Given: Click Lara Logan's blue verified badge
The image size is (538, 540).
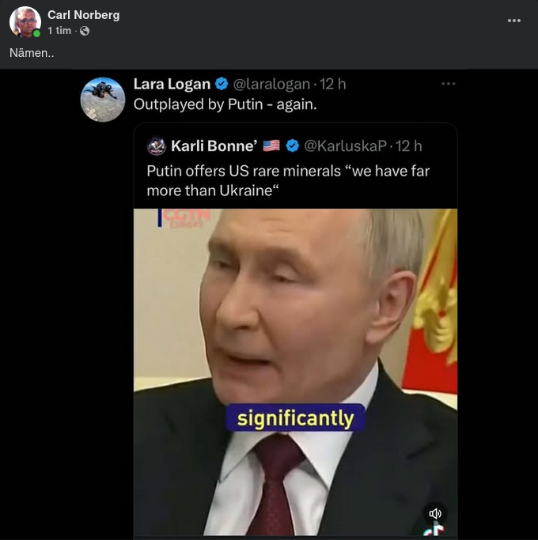Looking at the screenshot, I should 222,84.
